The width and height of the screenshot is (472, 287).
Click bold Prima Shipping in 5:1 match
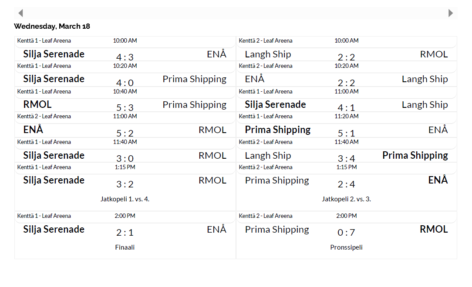[278, 130]
